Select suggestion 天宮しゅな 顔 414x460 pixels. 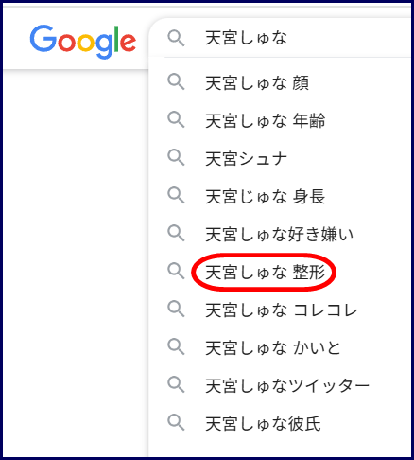coord(281,83)
